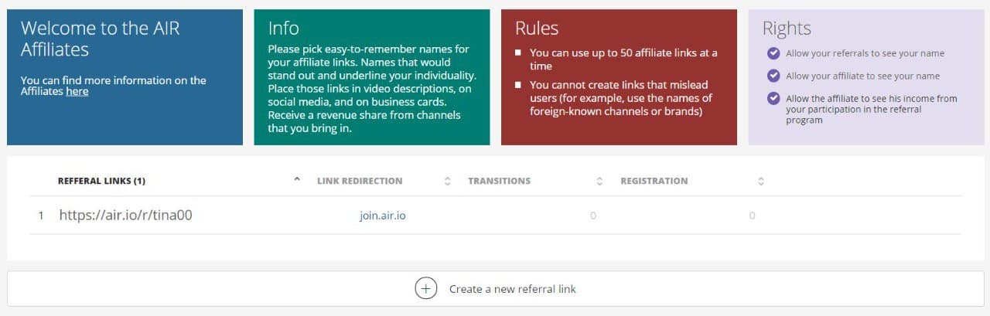Viewport: 990px width, 316px height.
Task: Click the Rules panel heading
Action: 537,29
